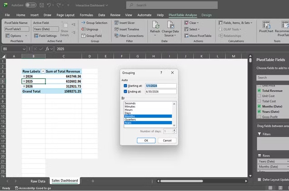
Task: Click the Save icon in title bar
Action: (42, 5)
